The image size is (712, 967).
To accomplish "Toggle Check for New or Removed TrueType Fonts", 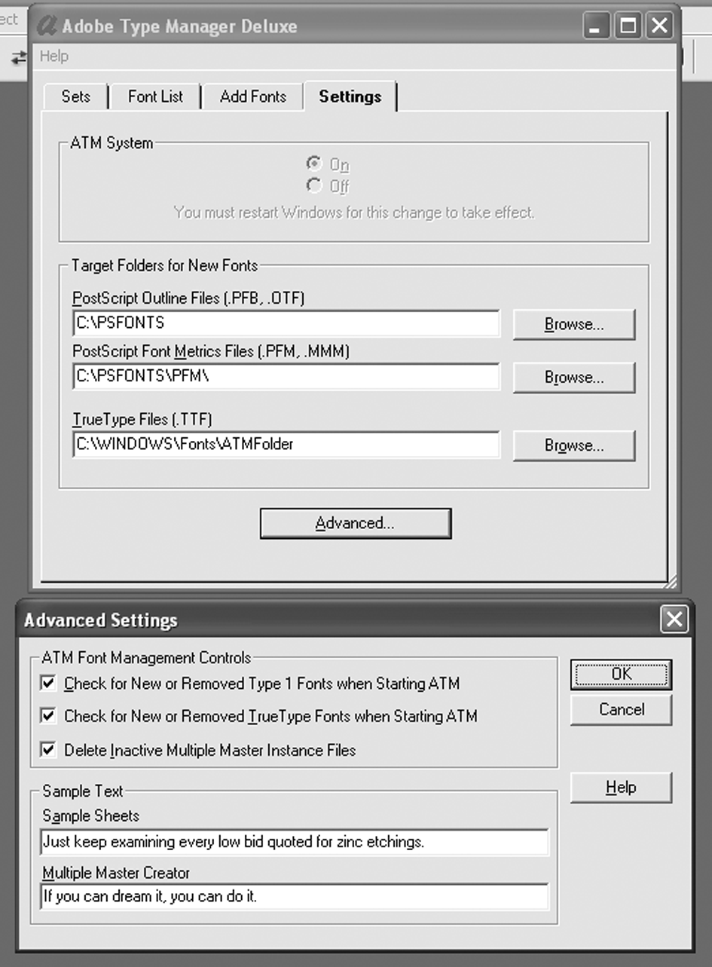I will [48, 715].
